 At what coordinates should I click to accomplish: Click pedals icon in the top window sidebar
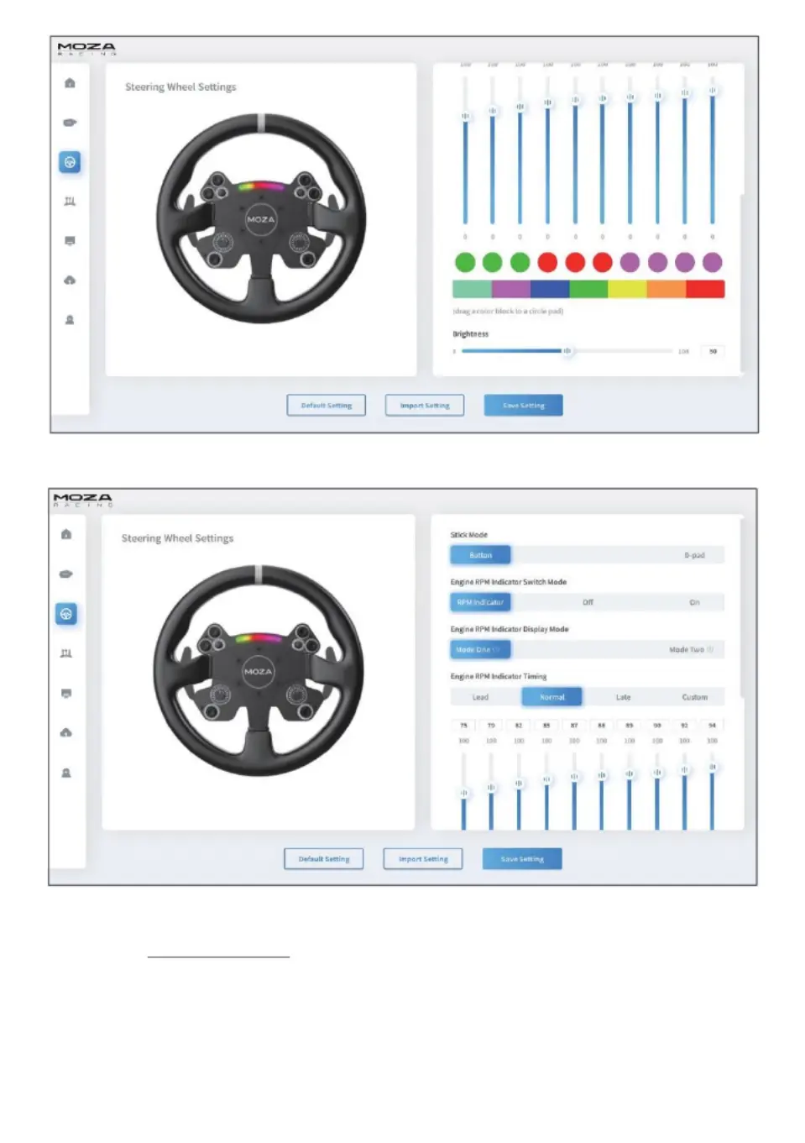[70, 202]
